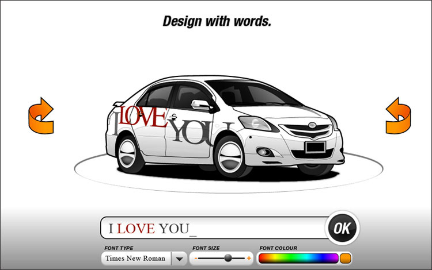Click the font size slider knob
Viewport: 432px width, 270px height.
(228, 259)
